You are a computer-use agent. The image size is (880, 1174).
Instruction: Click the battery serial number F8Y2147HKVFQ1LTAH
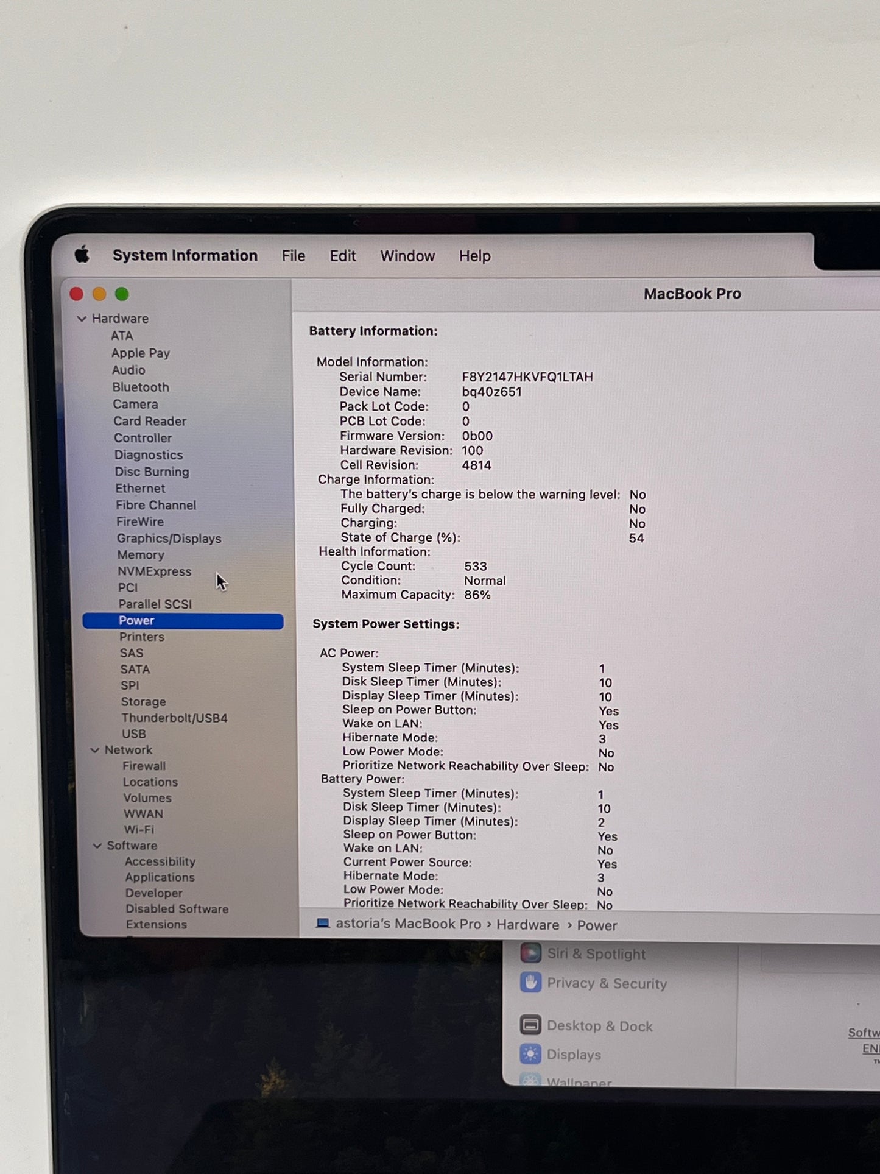click(x=527, y=377)
